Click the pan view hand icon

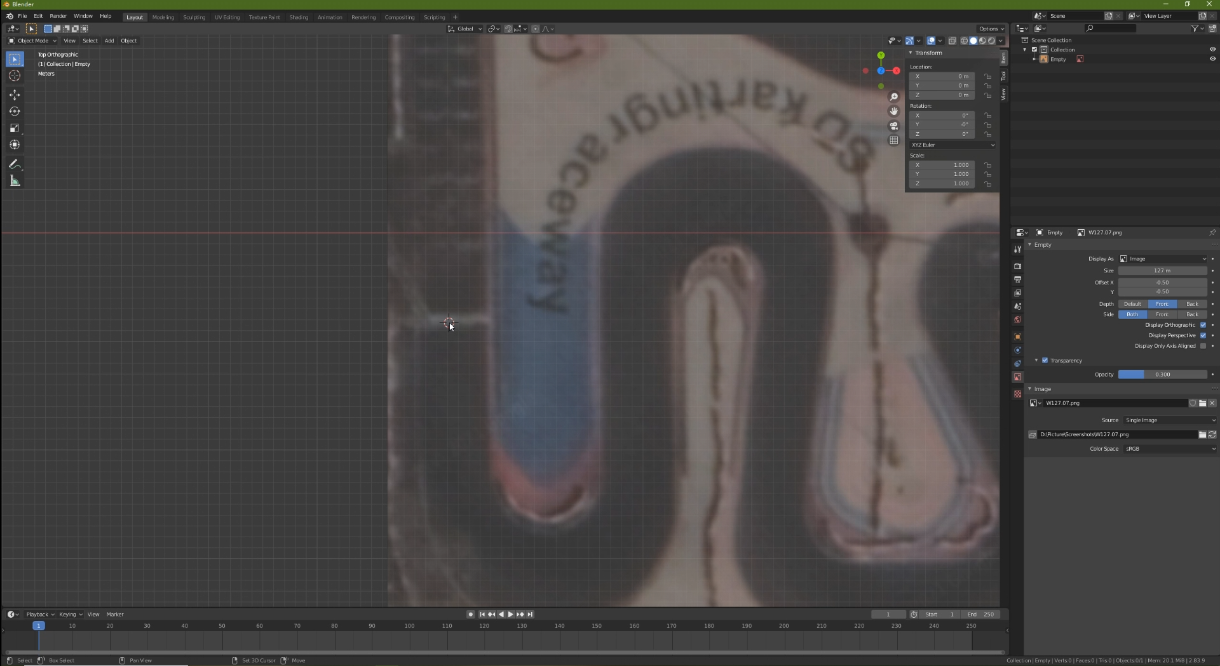point(894,111)
